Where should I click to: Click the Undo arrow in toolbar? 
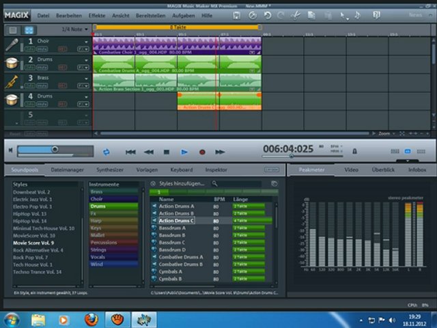tap(267, 14)
